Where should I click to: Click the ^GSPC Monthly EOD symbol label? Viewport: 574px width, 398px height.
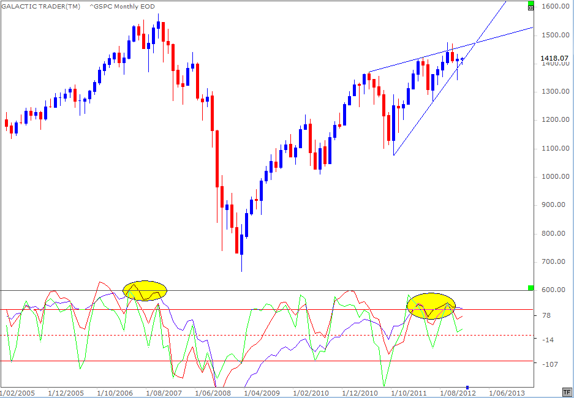coord(122,7)
